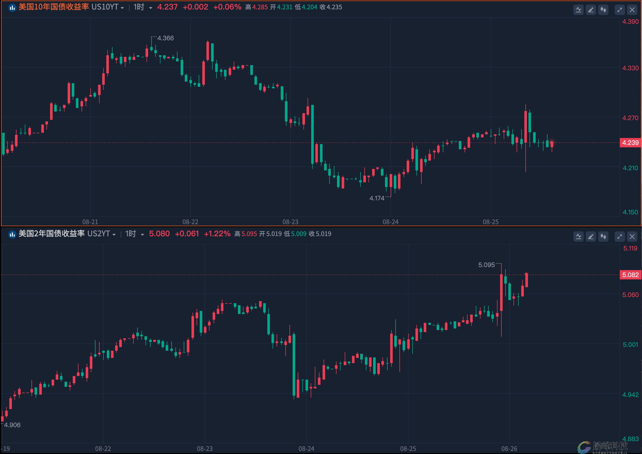The image size is (642, 454).
Task: Click the 美国10年国债收益率 title
Action: click(x=54, y=7)
